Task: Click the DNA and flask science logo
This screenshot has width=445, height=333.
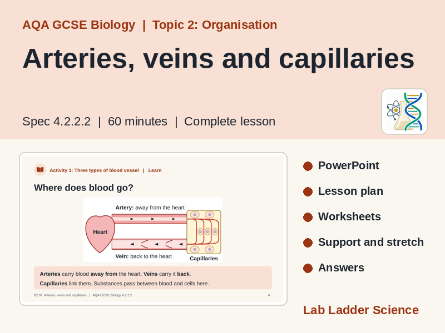Action: coord(404,112)
